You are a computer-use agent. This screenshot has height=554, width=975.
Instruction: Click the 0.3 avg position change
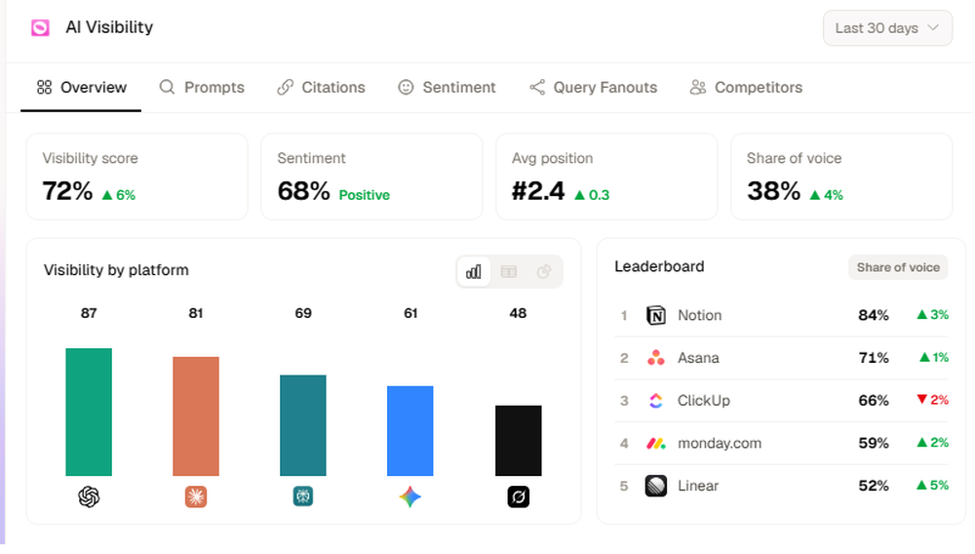pos(592,195)
